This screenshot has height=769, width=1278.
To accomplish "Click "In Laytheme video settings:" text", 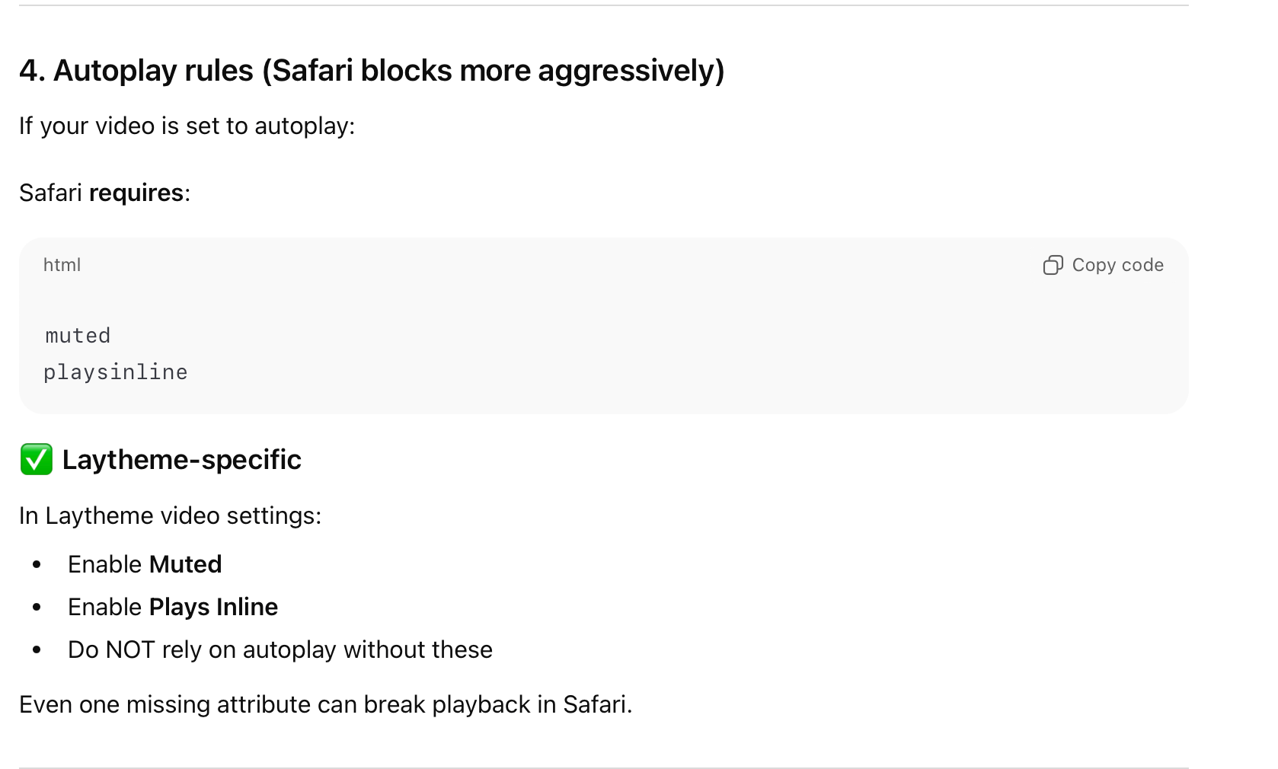I will pyautogui.click(x=170, y=516).
